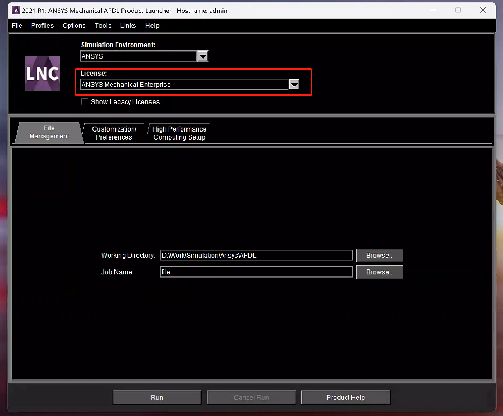
Task: Open the Options menu
Action: (x=74, y=26)
